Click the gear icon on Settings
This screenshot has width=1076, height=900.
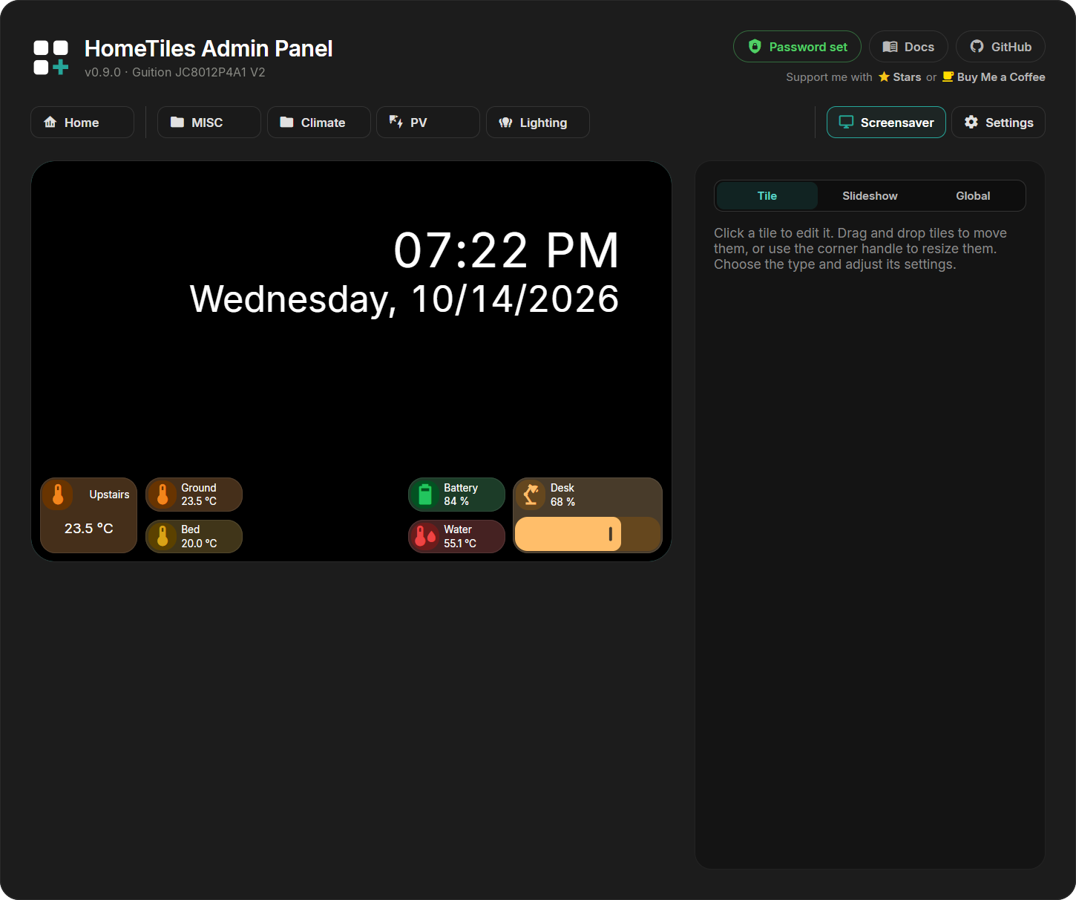[971, 122]
